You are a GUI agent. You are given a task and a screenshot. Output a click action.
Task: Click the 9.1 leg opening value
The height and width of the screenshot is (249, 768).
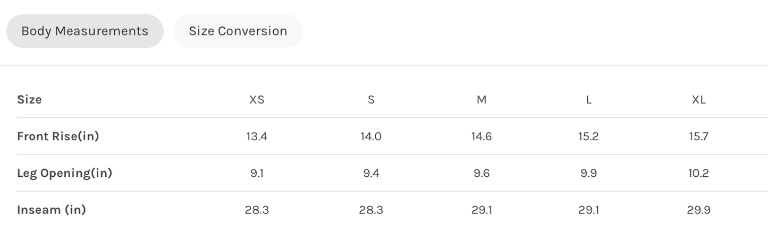(x=257, y=173)
